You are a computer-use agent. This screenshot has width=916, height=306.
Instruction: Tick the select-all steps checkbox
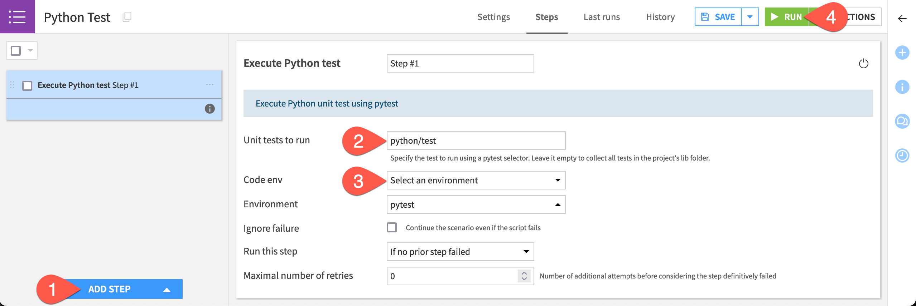point(16,50)
